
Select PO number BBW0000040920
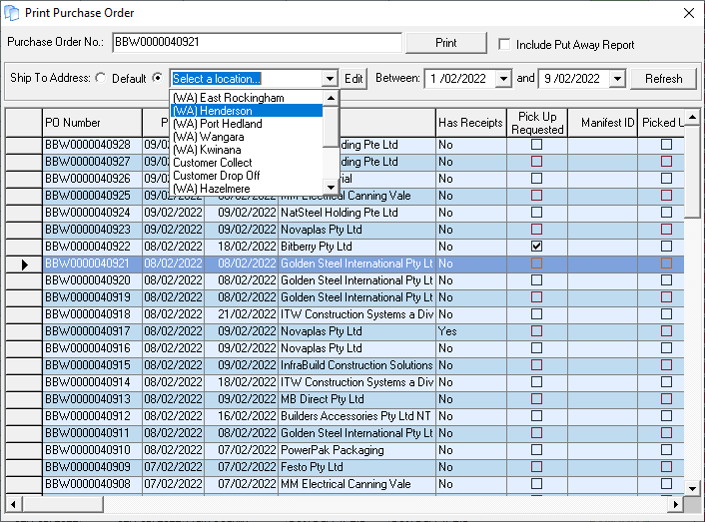pyautogui.click(x=92, y=280)
